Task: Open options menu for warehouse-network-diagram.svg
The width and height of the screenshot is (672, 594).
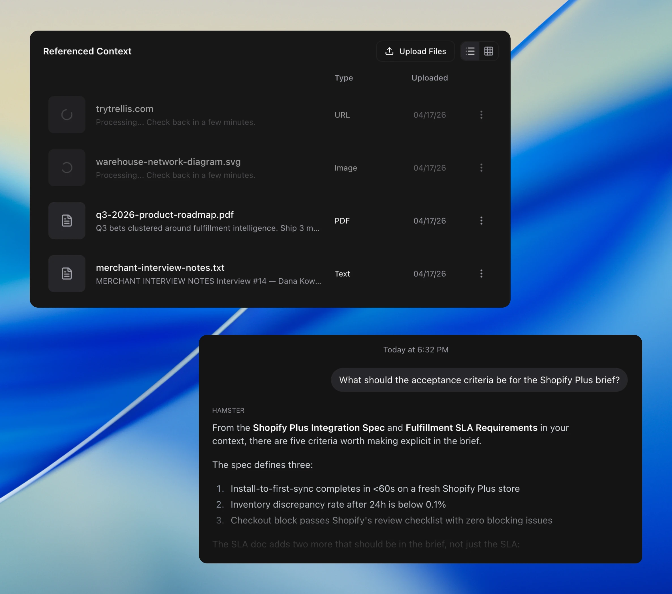Action: point(481,168)
